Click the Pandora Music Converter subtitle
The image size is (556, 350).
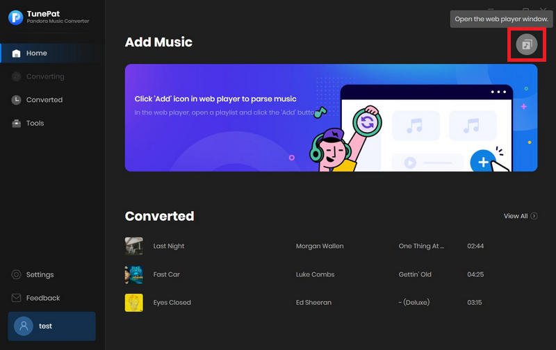[58, 22]
